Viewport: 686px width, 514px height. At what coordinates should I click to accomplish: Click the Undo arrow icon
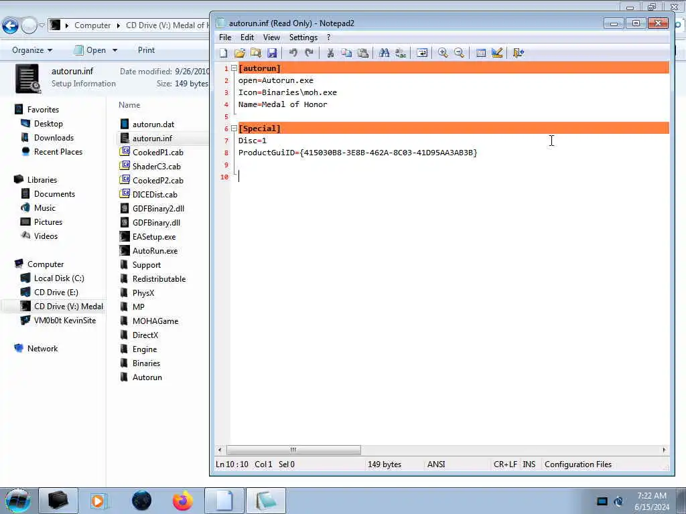point(293,54)
